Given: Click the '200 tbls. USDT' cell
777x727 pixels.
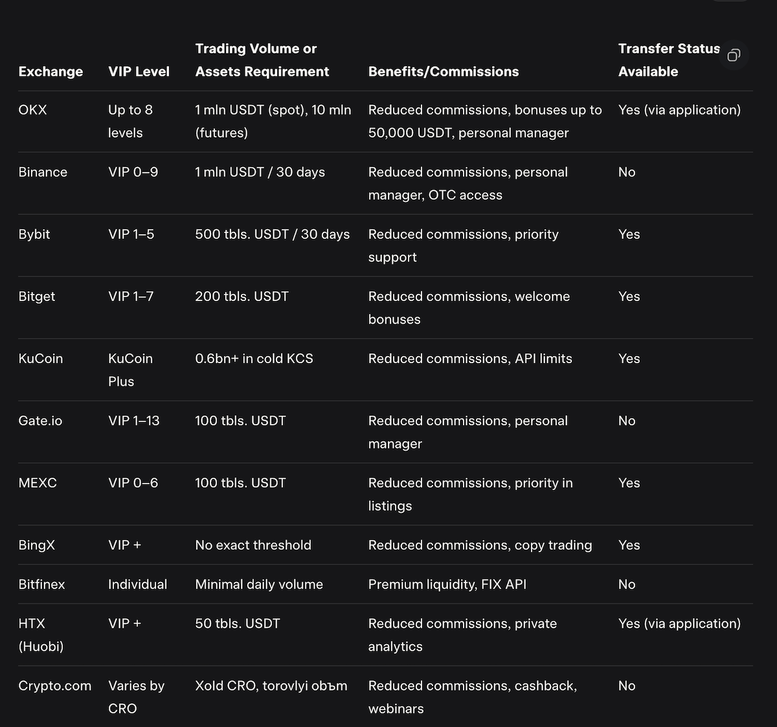Looking at the screenshot, I should pyautogui.click(x=242, y=296).
